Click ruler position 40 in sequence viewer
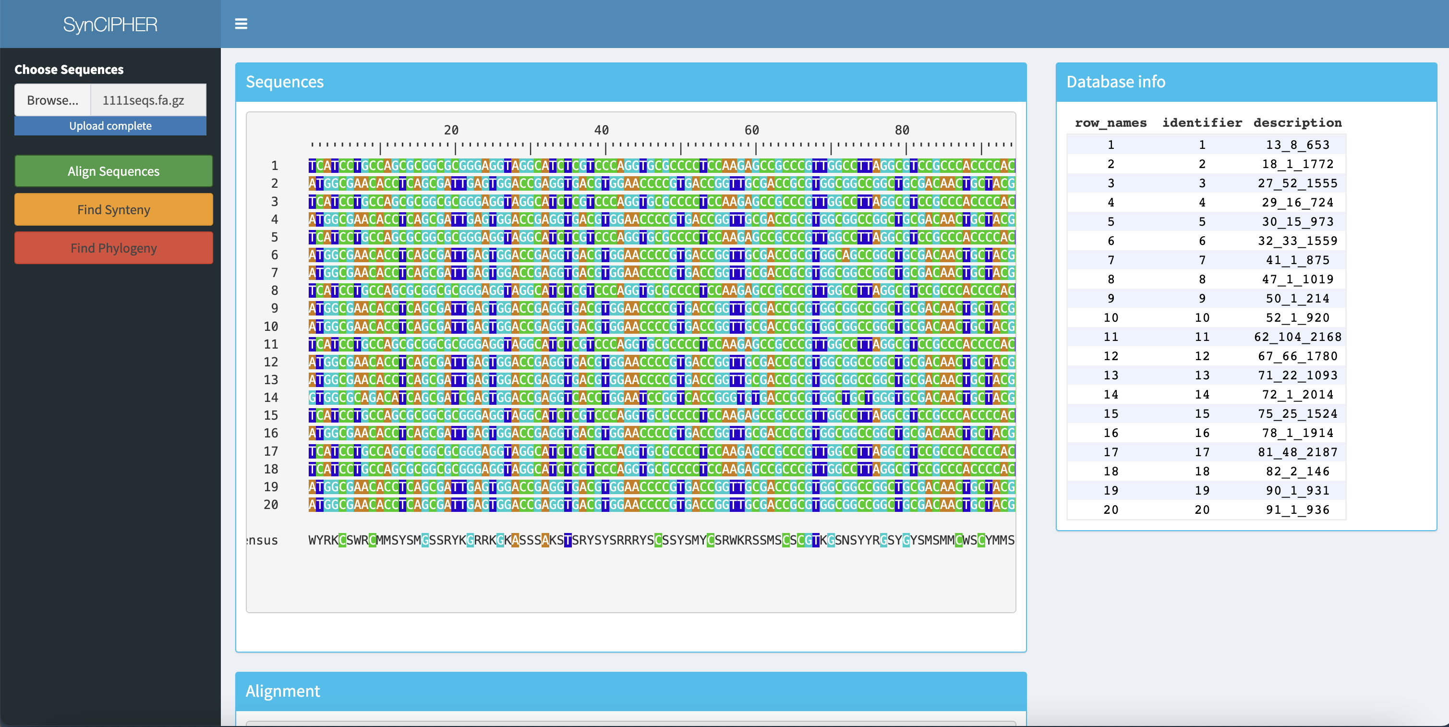The width and height of the screenshot is (1449, 727). click(601, 130)
